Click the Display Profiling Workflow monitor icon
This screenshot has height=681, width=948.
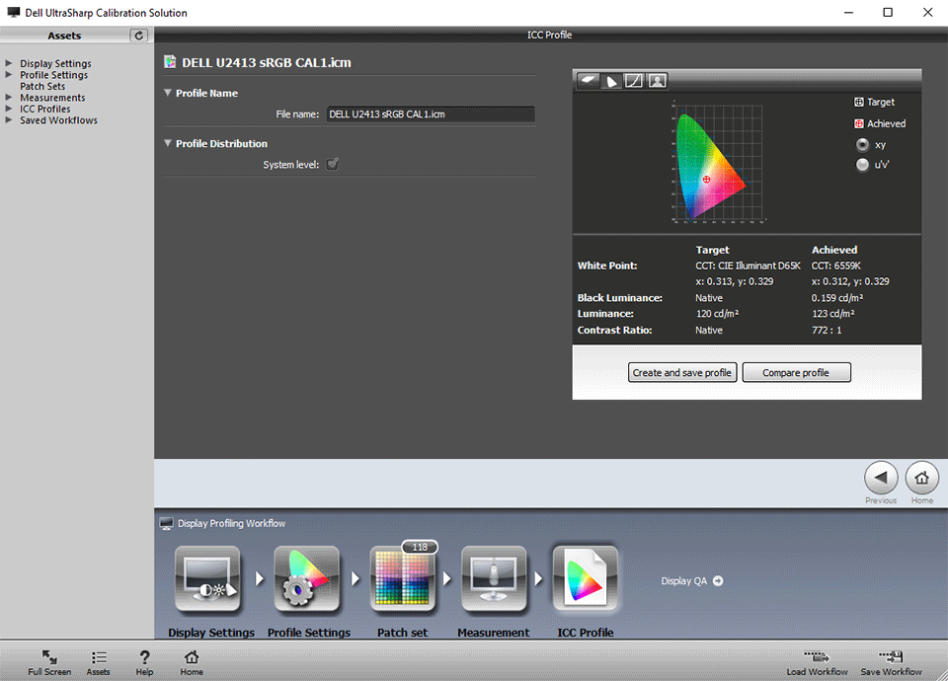(x=166, y=523)
